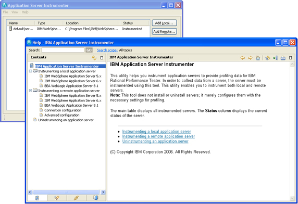Open remote BEA WebLogic Application Server 8.1 topic
The height and width of the screenshot is (204, 298).
tap(71, 105)
